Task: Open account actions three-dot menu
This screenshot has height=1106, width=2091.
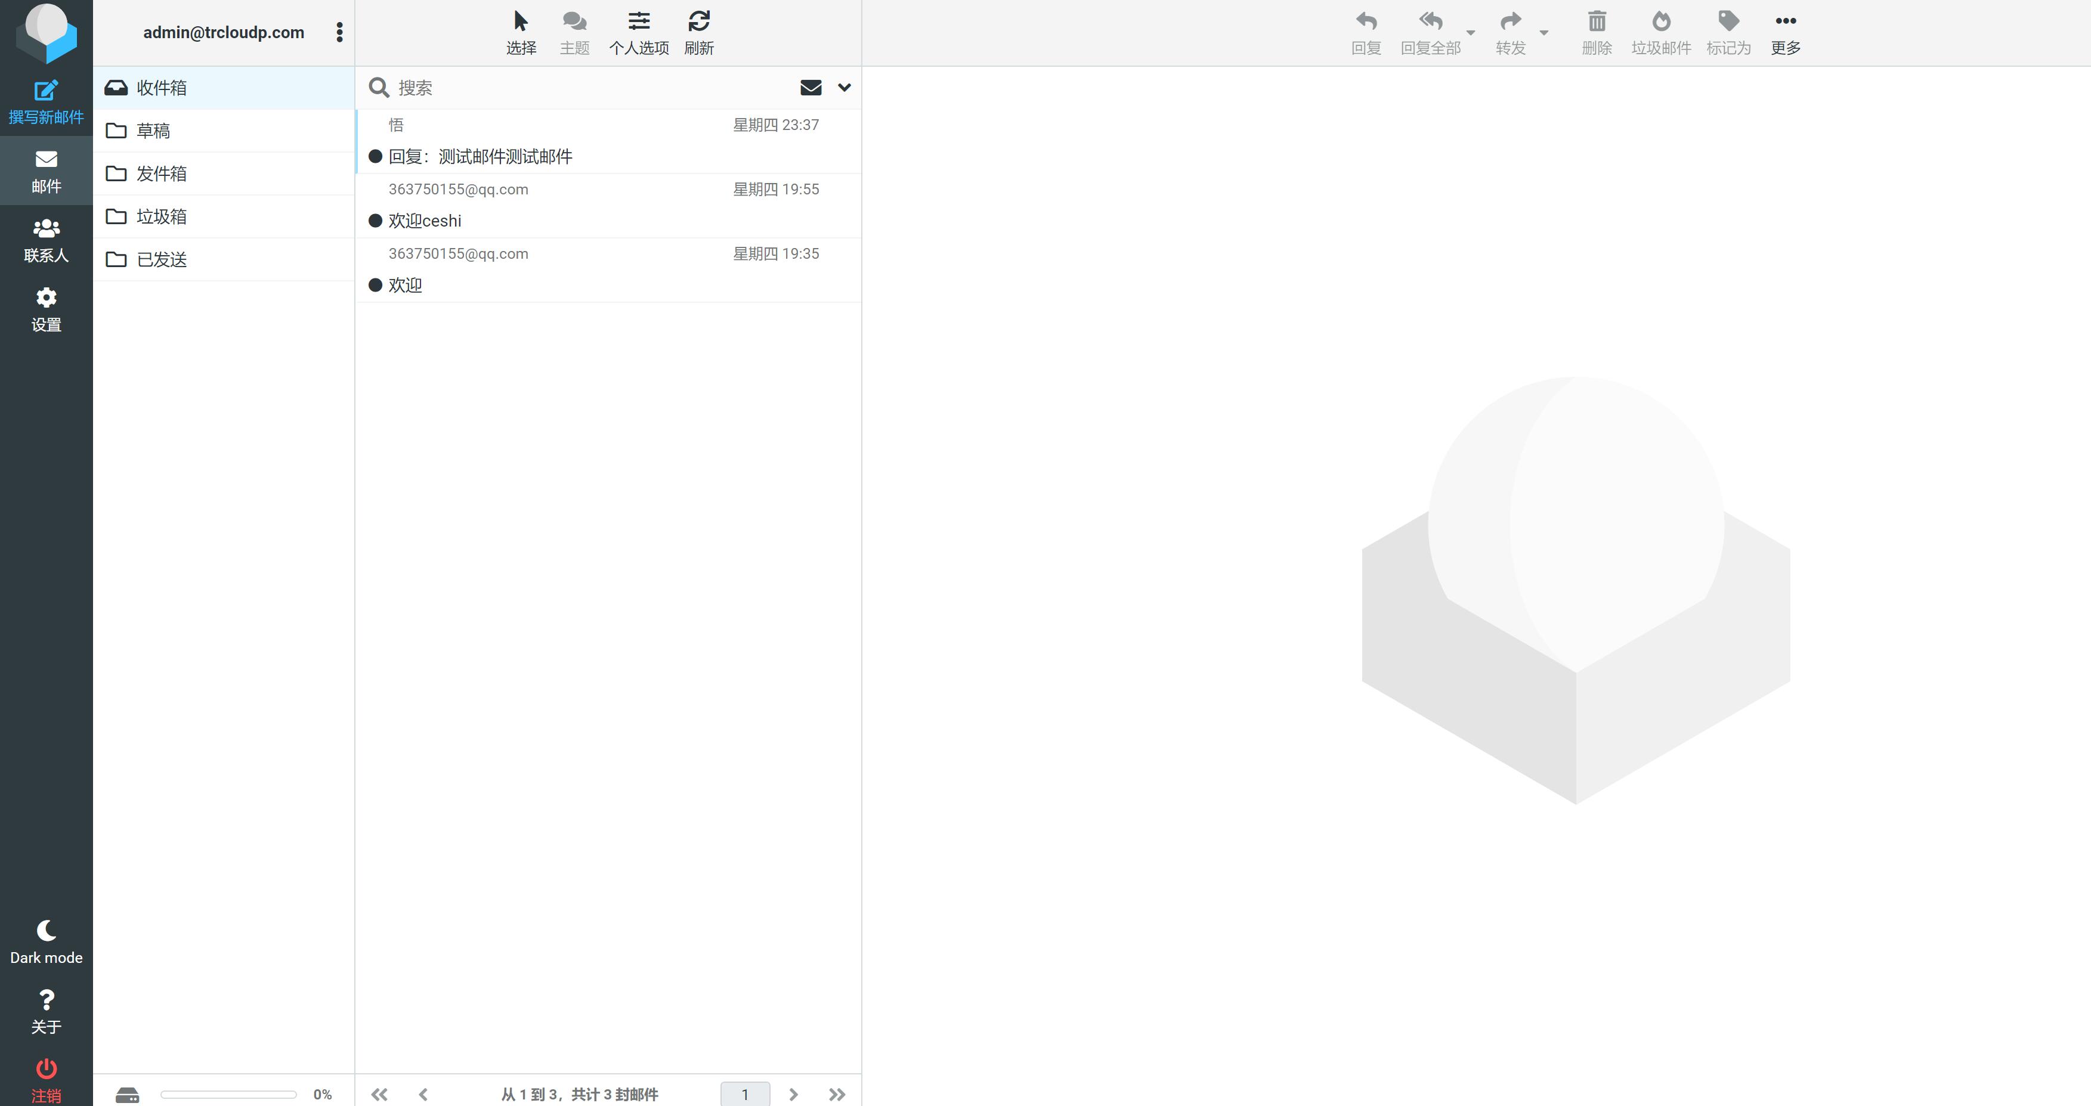Action: click(339, 32)
